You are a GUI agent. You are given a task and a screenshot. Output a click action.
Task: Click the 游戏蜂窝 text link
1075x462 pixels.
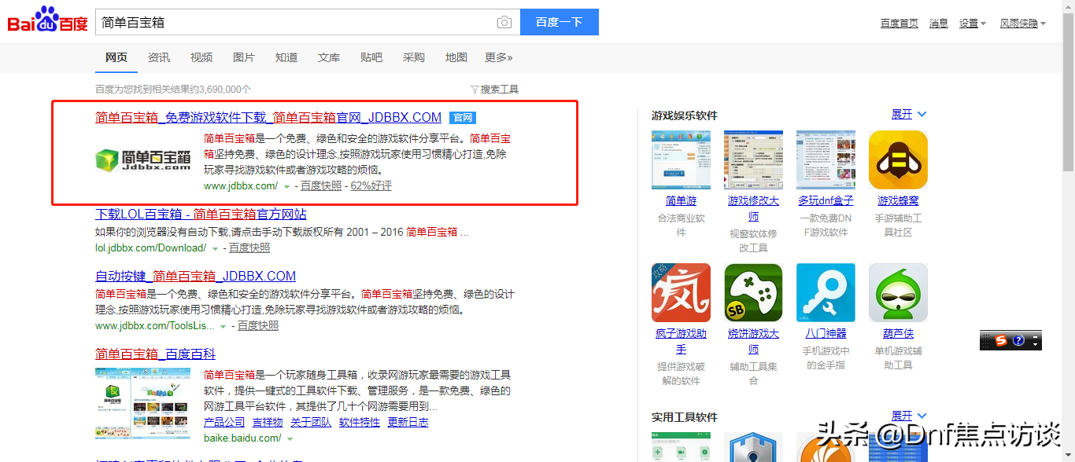click(898, 201)
